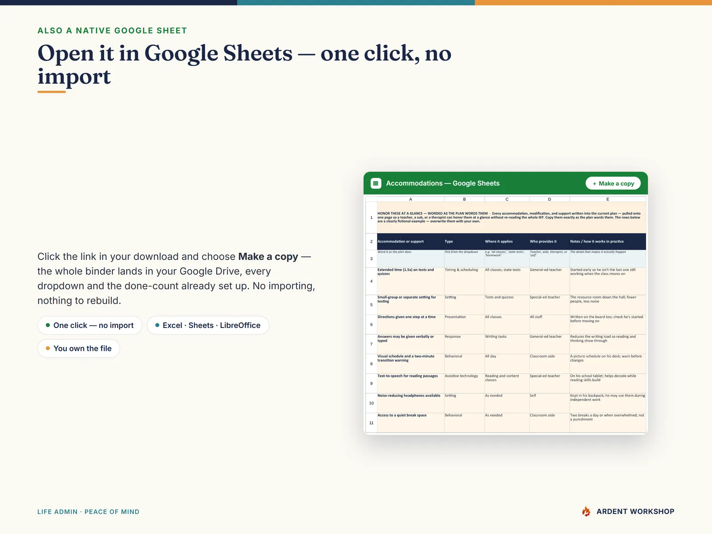
Task: Select column C header
Action: coord(507,199)
